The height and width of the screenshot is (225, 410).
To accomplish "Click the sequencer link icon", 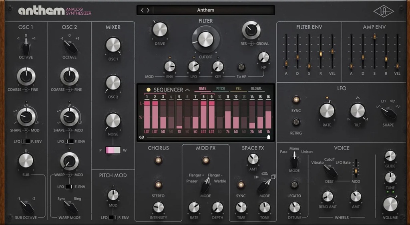I will pos(142,137).
